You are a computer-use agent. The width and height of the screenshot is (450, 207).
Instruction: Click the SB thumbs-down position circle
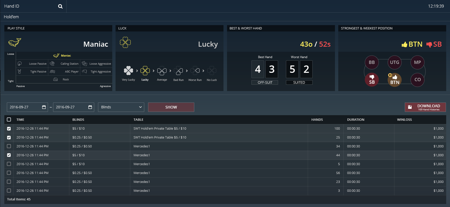click(372, 80)
